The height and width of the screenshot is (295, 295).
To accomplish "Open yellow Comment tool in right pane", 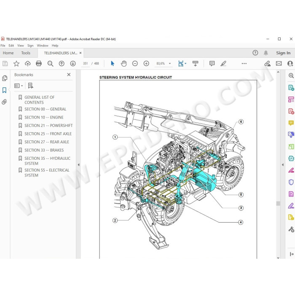I will point(291,123).
